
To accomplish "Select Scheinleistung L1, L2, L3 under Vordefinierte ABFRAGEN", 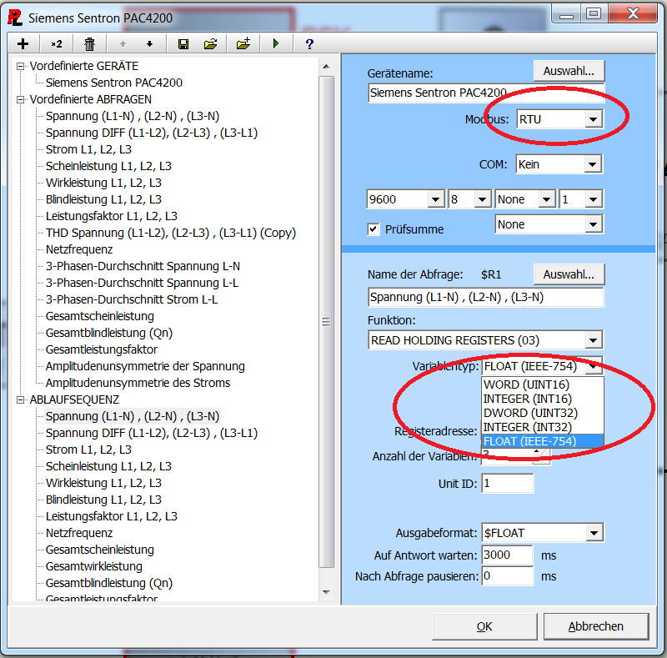I will 108,166.
